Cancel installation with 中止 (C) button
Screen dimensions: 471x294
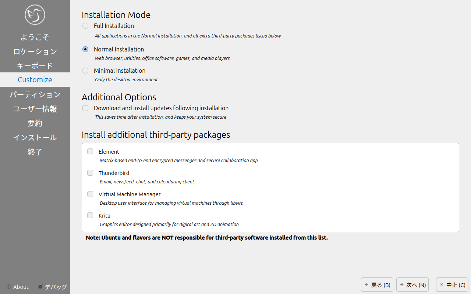pos(452,285)
